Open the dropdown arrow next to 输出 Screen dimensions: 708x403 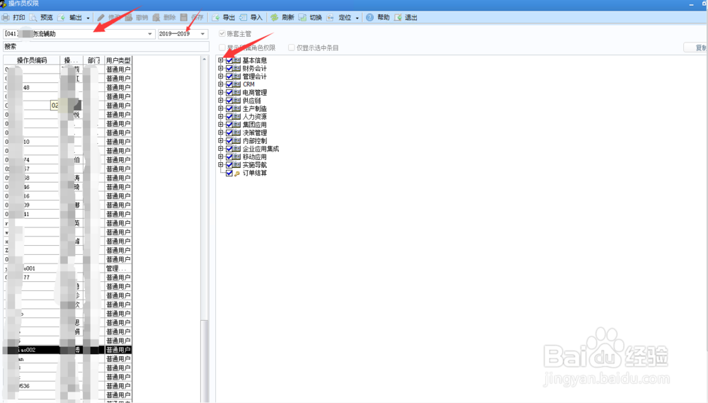pyautogui.click(x=88, y=18)
